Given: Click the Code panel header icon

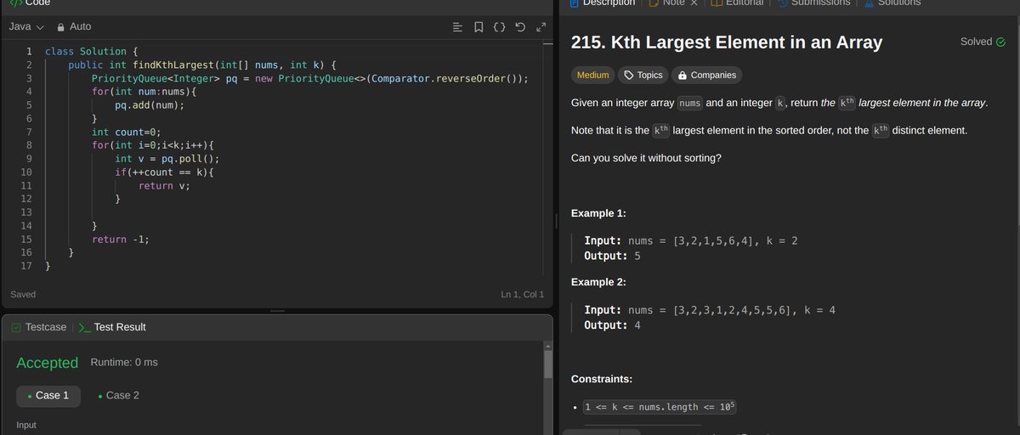Looking at the screenshot, I should click(x=16, y=3).
